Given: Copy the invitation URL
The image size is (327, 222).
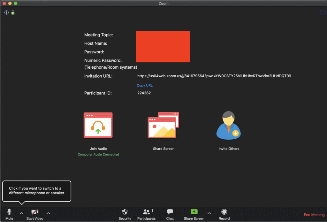Looking at the screenshot, I should click(144, 85).
